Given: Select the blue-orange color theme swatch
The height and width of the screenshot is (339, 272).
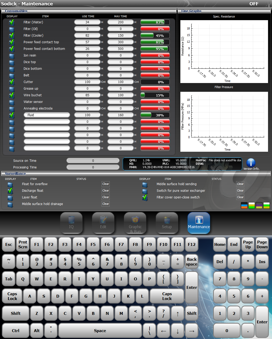Looking at the screenshot, I should pyautogui.click(x=244, y=205).
